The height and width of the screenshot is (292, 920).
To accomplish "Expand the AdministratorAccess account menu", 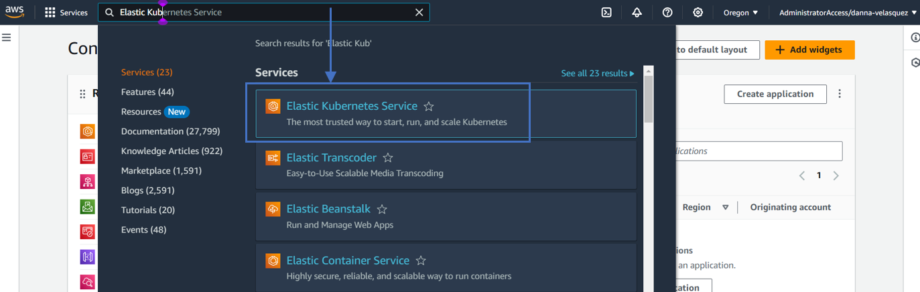I will point(848,12).
